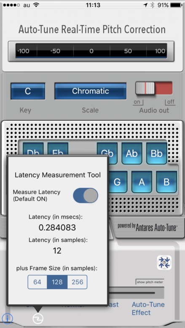
Task: Tap the A note button
Action: pyautogui.click(x=142, y=182)
